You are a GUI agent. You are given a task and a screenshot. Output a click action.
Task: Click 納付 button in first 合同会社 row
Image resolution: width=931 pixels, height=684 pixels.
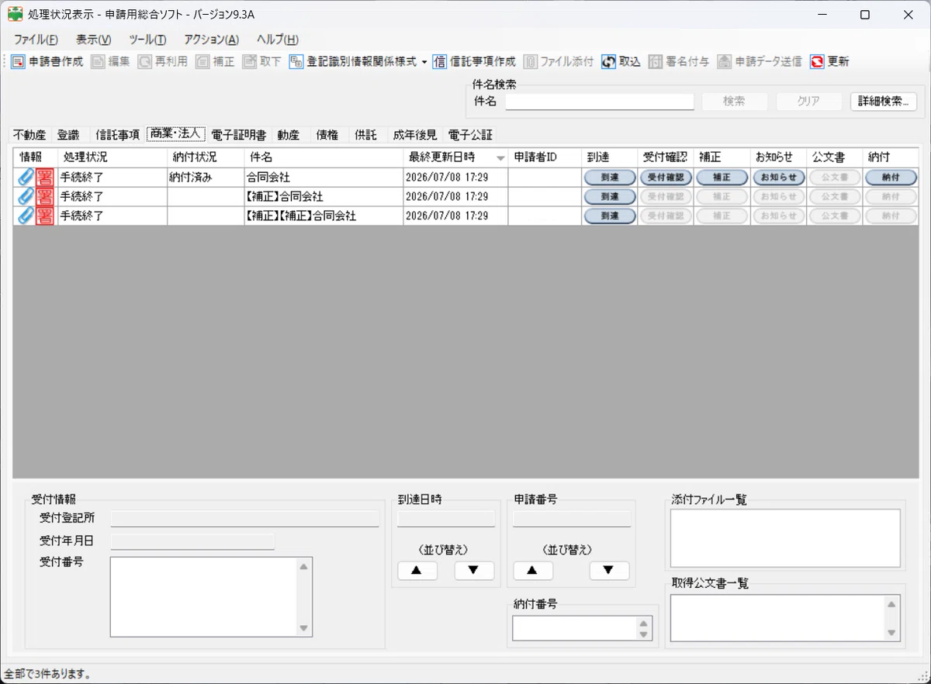tap(891, 177)
